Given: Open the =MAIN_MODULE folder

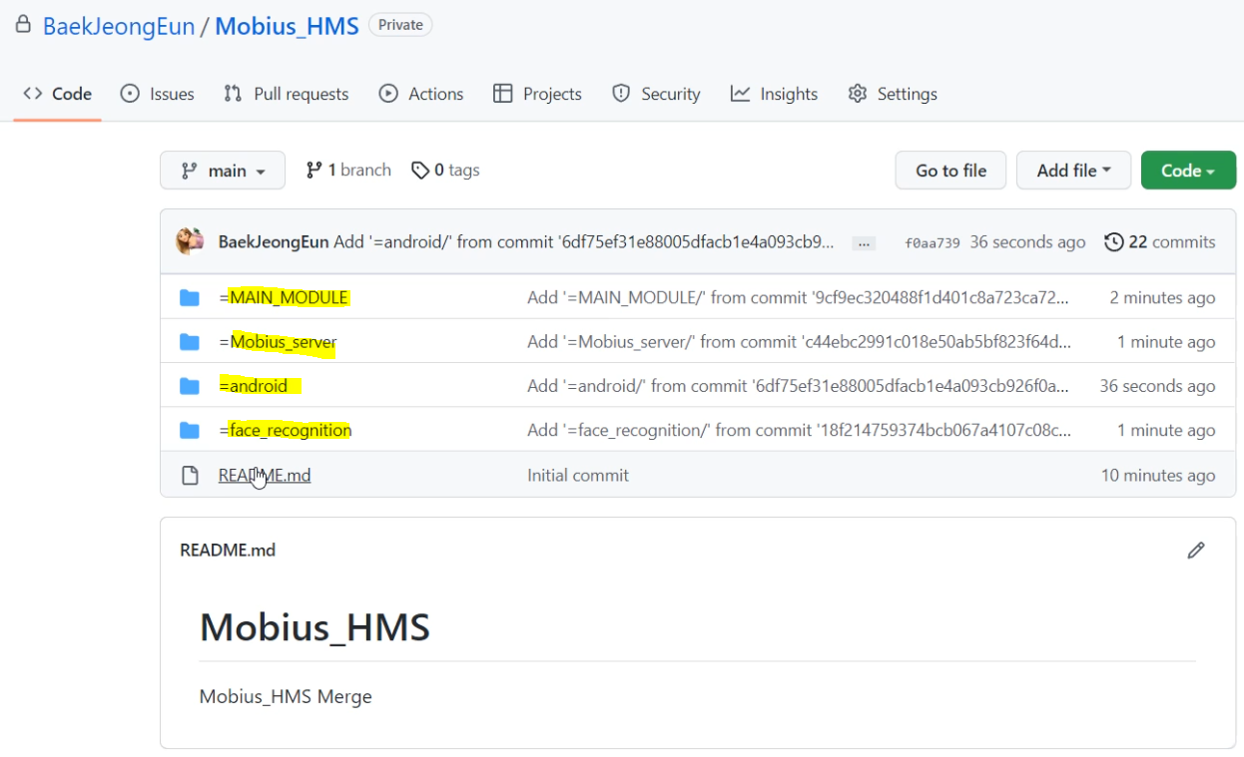Looking at the screenshot, I should click(x=284, y=298).
